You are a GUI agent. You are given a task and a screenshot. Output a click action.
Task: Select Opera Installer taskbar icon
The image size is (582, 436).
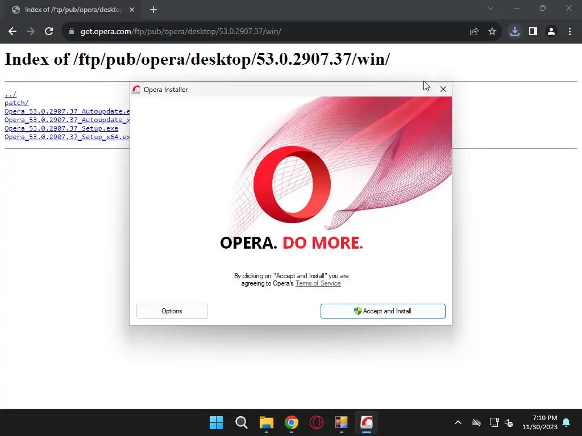click(x=367, y=422)
